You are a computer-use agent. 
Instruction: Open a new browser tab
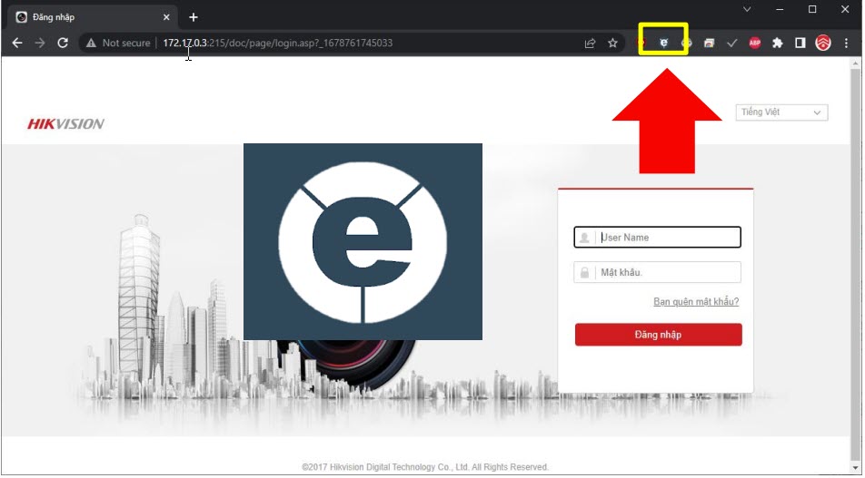click(194, 17)
